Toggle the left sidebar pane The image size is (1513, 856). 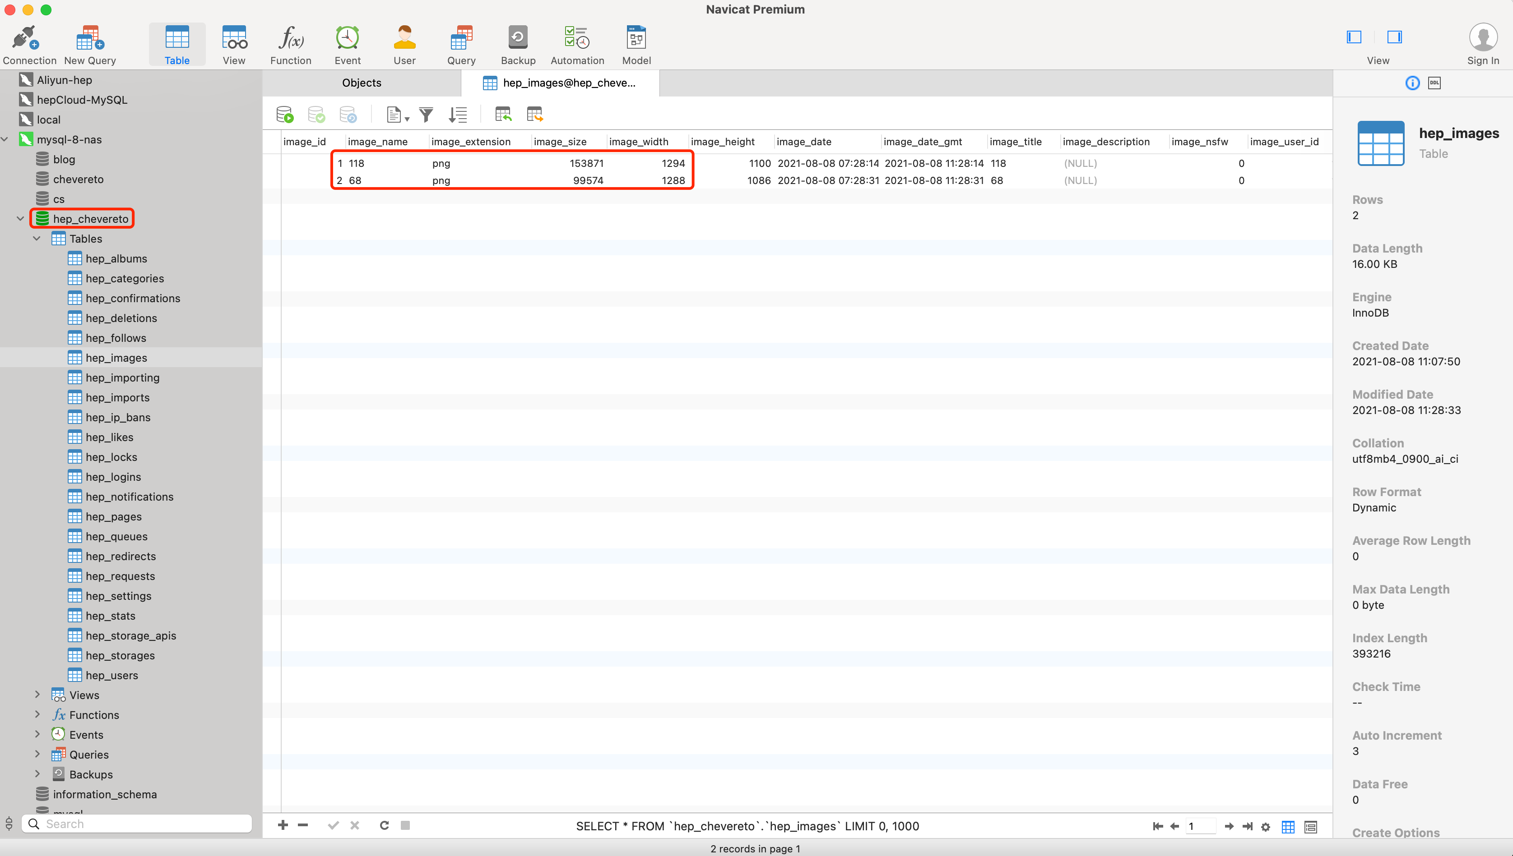pos(1354,37)
